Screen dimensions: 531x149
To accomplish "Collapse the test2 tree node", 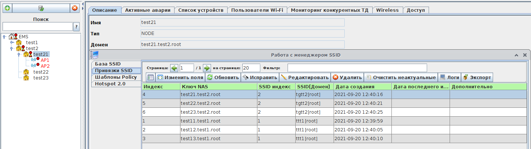I will click(x=12, y=48).
